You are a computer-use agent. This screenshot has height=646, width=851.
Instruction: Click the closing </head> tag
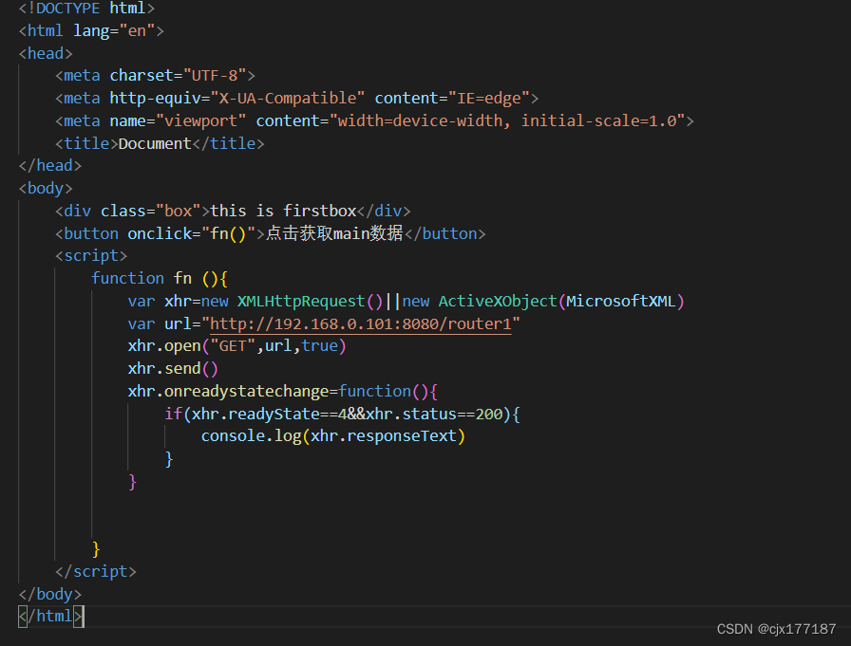pos(50,166)
